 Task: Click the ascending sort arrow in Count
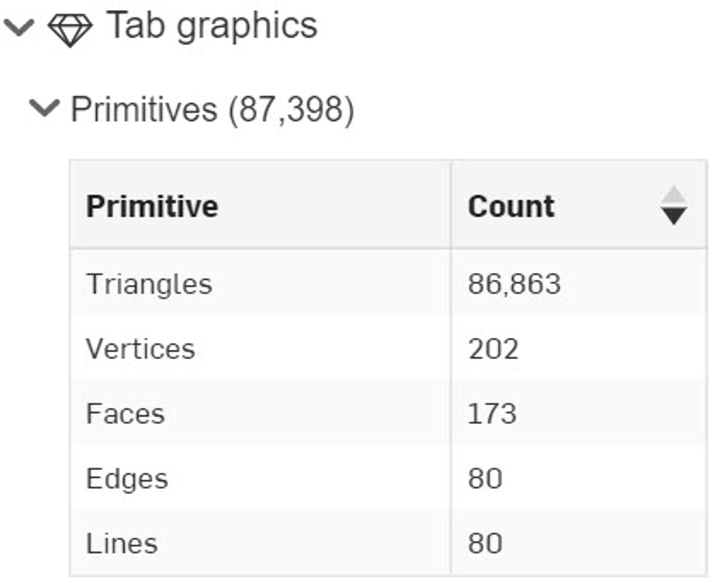pyautogui.click(x=673, y=195)
